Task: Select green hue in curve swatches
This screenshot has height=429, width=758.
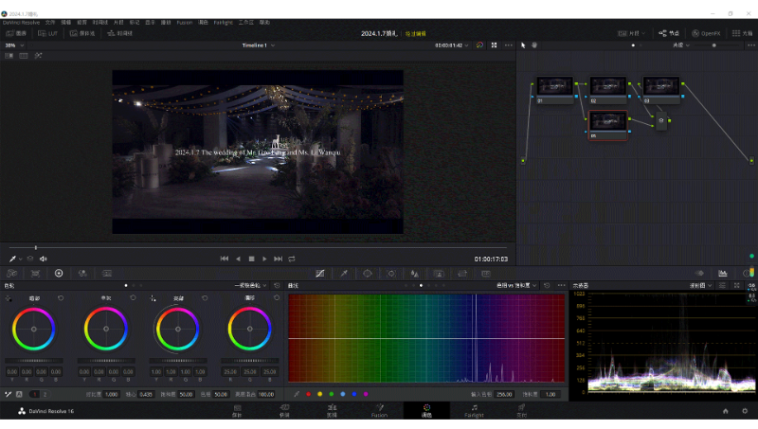Action: 331,394
